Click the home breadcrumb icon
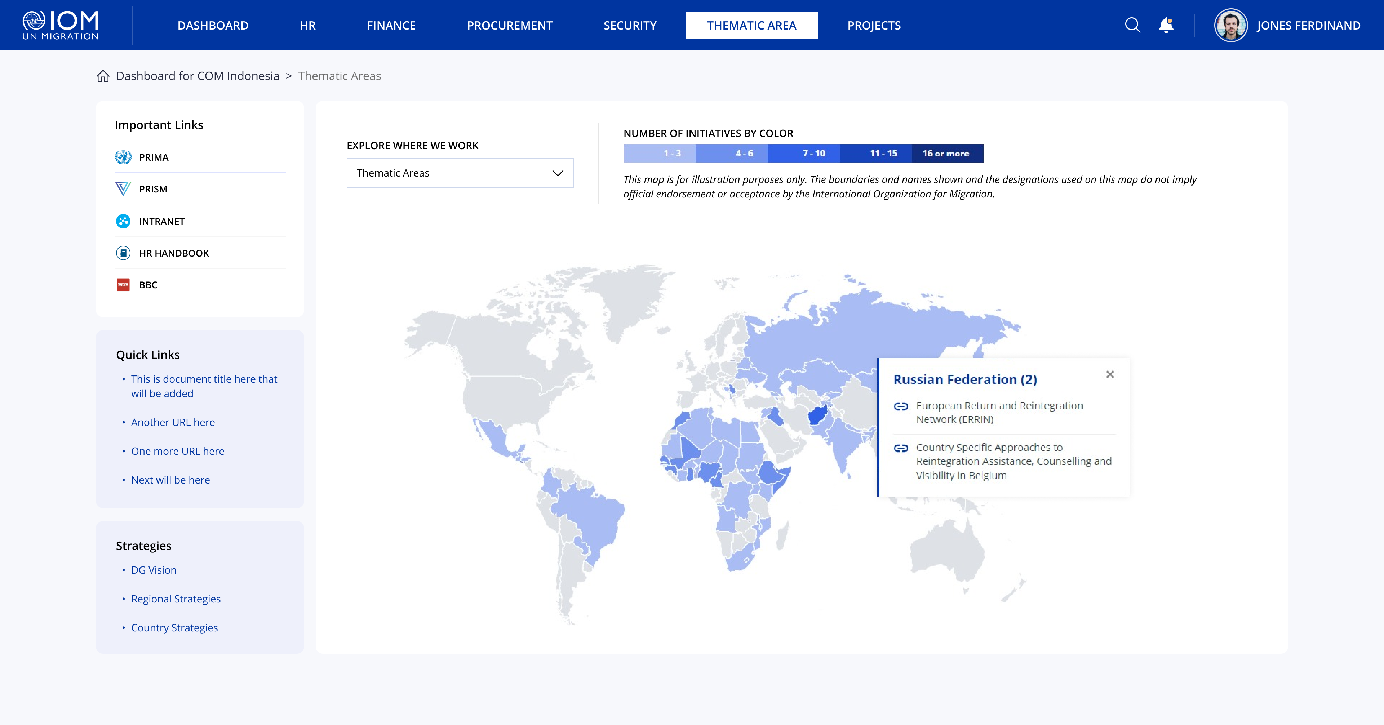This screenshot has width=1384, height=725. point(103,76)
